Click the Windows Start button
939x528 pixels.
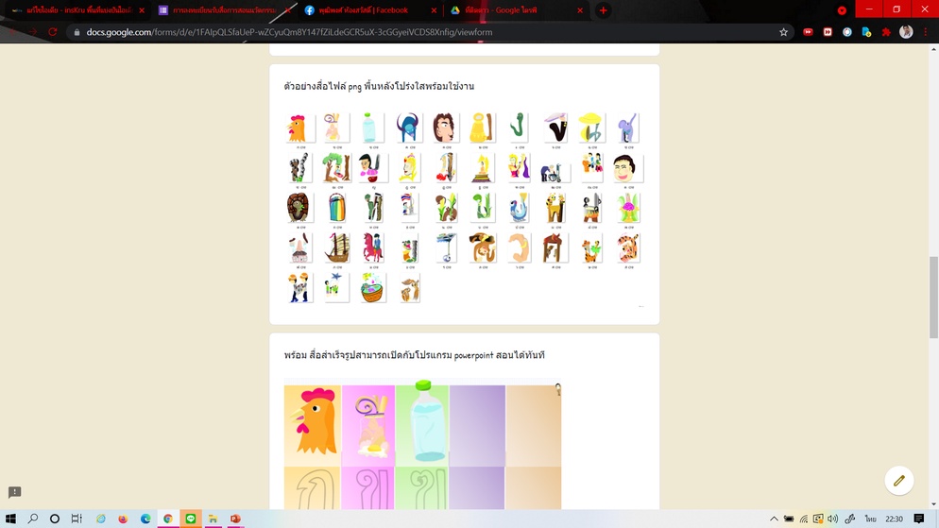(10, 519)
